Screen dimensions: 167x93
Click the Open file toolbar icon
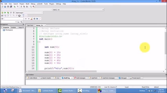(x=5, y=7)
